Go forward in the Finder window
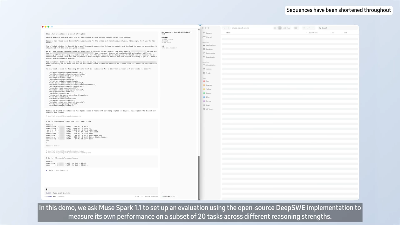This screenshot has width=400, height=225. (228, 28)
